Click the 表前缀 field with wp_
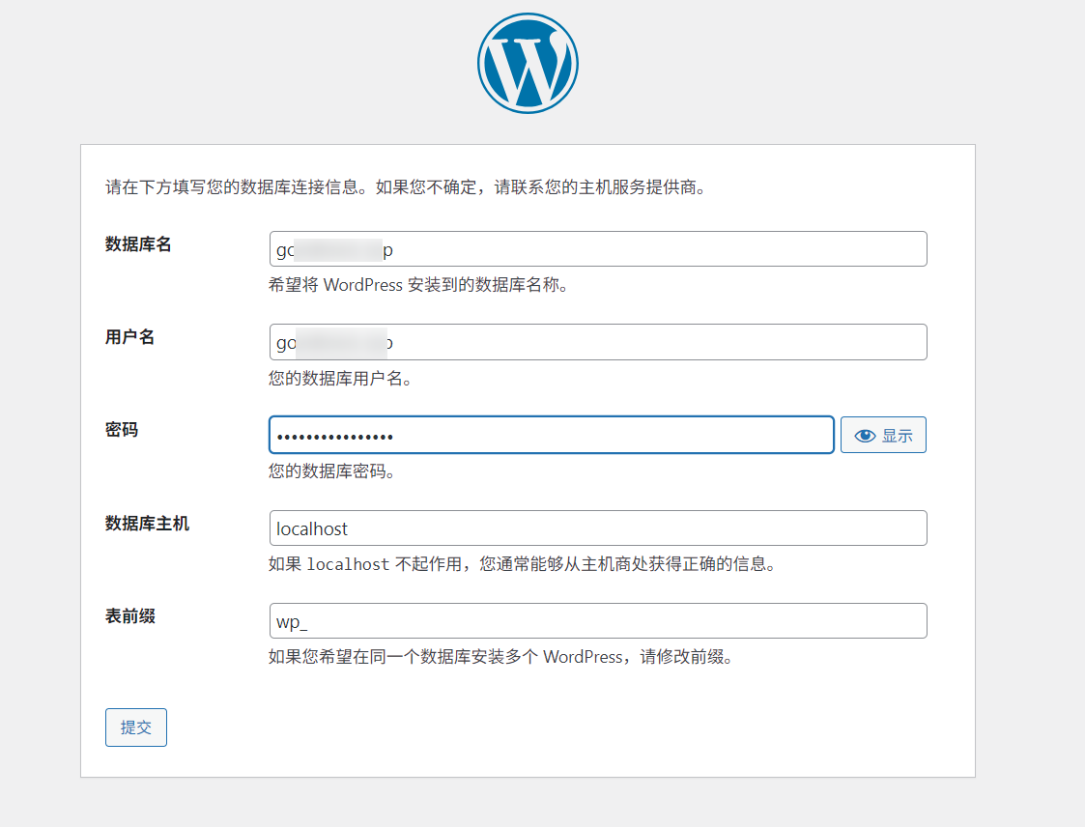This screenshot has height=827, width=1085. [598, 621]
